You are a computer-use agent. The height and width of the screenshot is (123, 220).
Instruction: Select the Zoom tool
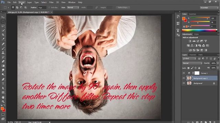tap(3, 101)
